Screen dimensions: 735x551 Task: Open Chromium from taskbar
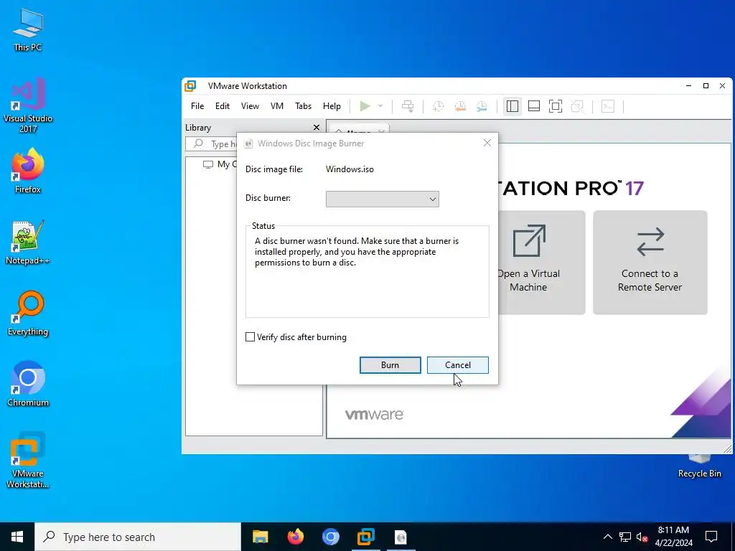(x=330, y=537)
